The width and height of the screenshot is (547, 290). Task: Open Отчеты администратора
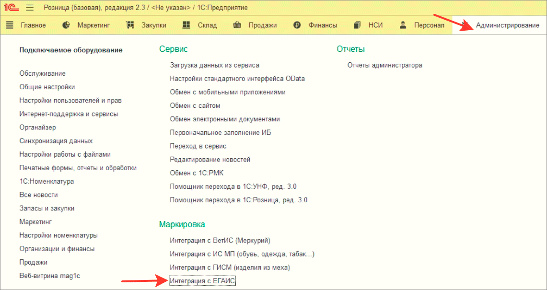(x=385, y=65)
